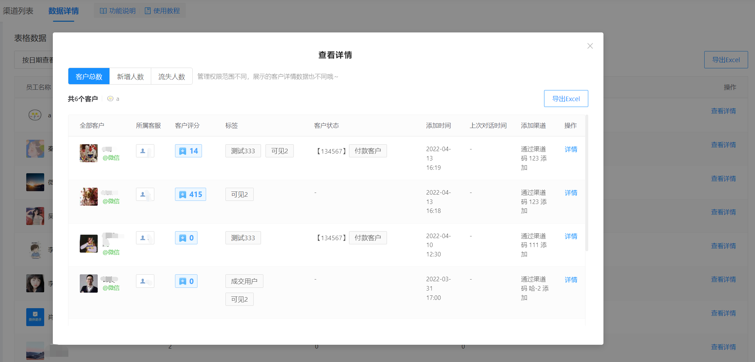Click the employee a avatar in the background table
The width and height of the screenshot is (755, 362).
pos(35,115)
